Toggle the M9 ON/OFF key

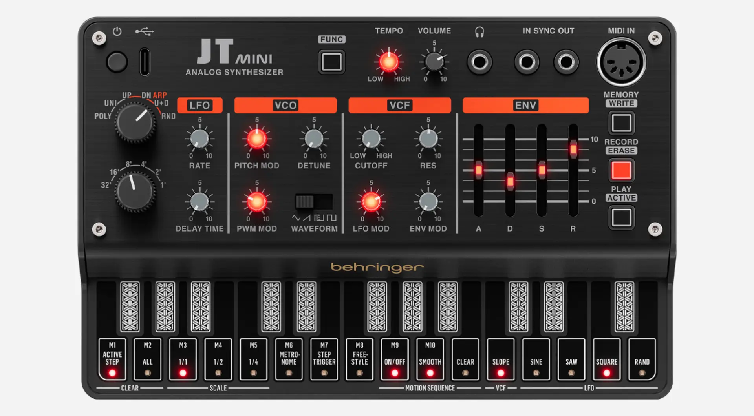point(395,359)
